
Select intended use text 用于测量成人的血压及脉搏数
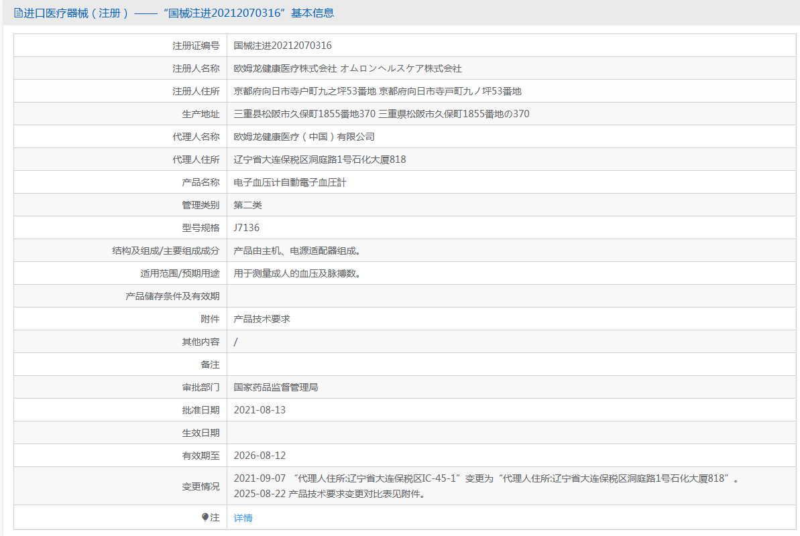[x=296, y=273]
